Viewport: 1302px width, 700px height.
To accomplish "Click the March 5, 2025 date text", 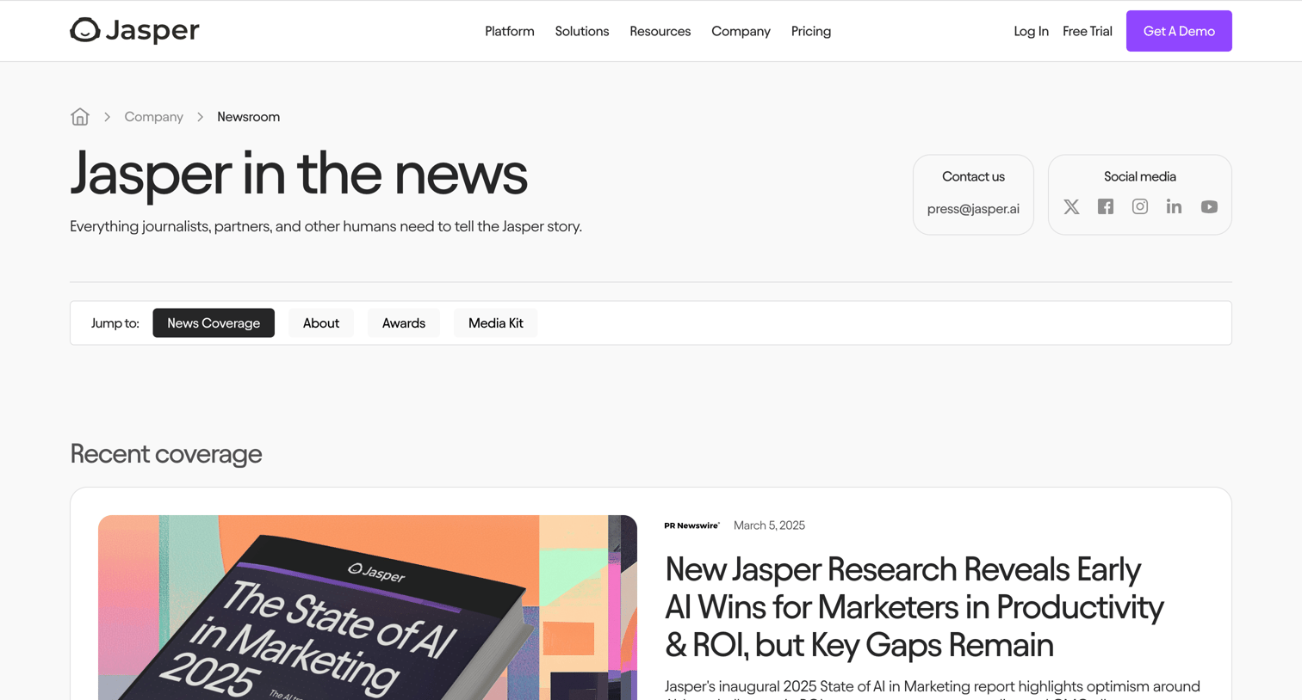I will (x=769, y=525).
